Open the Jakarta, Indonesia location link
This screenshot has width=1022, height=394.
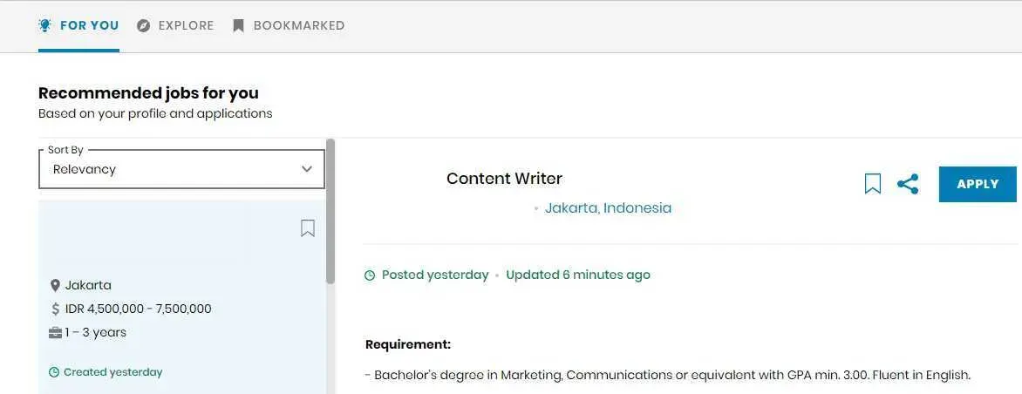pyautogui.click(x=608, y=208)
